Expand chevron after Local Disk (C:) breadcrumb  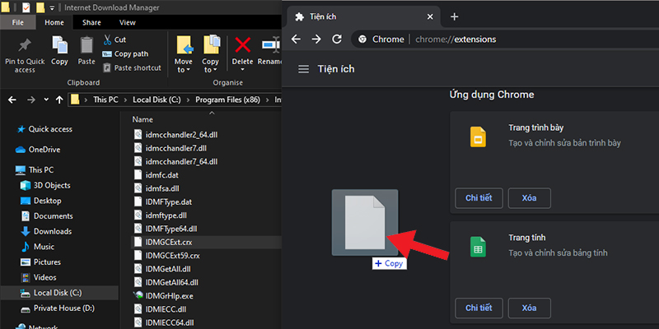coord(188,100)
